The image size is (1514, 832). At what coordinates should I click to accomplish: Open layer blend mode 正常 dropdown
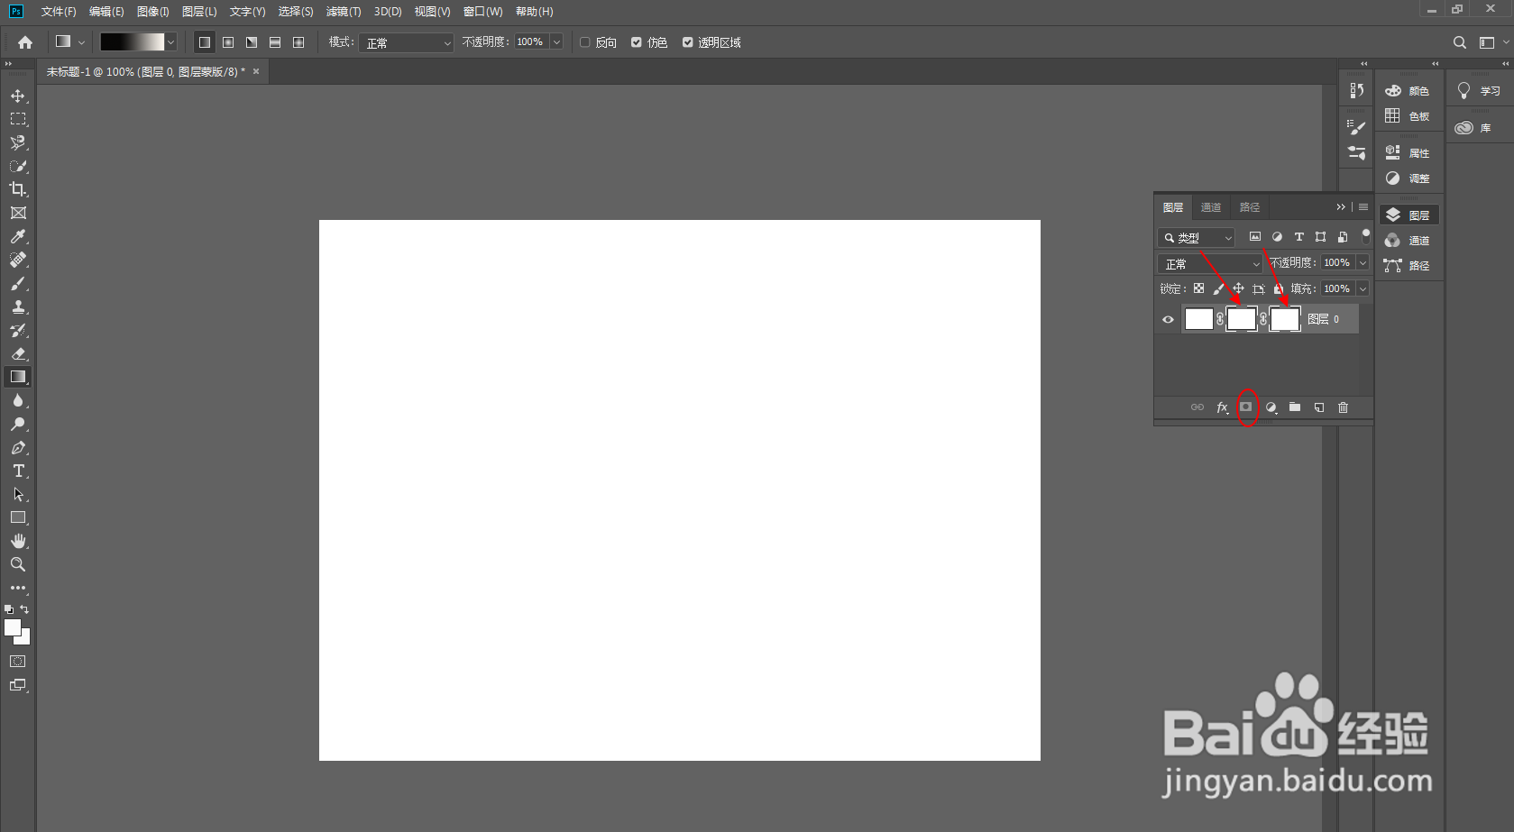1210,263
